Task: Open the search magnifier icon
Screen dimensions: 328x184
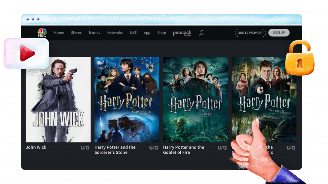Action: [x=201, y=33]
